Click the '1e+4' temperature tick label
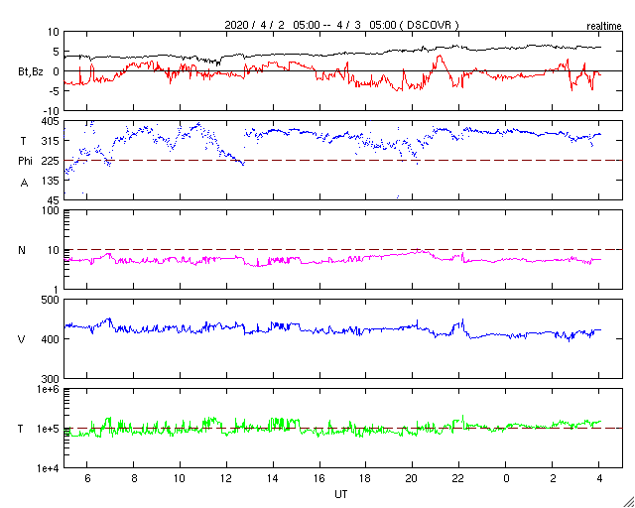The height and width of the screenshot is (508, 635). pyautogui.click(x=49, y=468)
